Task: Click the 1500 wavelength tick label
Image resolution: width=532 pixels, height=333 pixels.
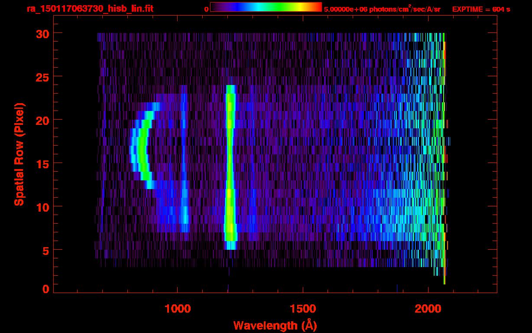Action: [303, 309]
